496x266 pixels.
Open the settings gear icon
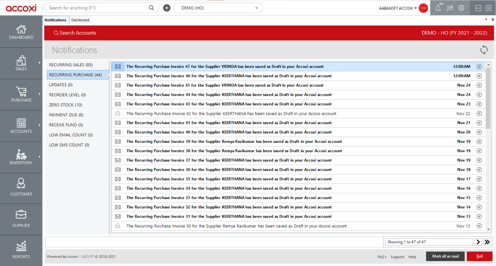[x=461, y=8]
